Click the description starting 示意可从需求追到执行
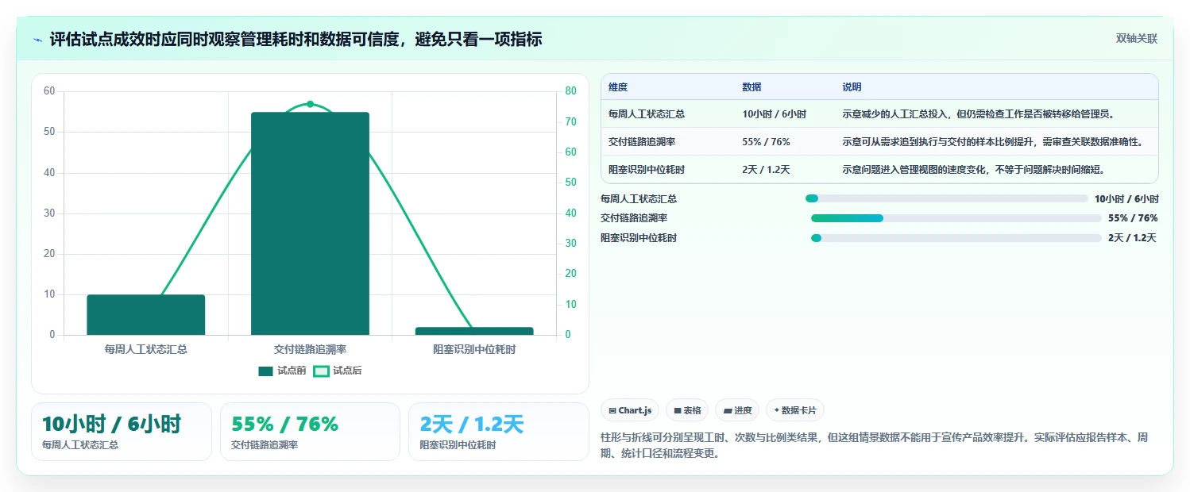This screenshot has height=492, width=1190. tap(993, 142)
